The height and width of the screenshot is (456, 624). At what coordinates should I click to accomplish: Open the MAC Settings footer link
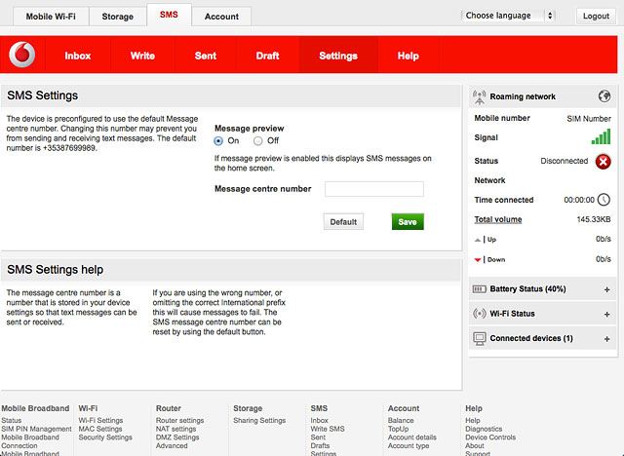pyautogui.click(x=100, y=429)
